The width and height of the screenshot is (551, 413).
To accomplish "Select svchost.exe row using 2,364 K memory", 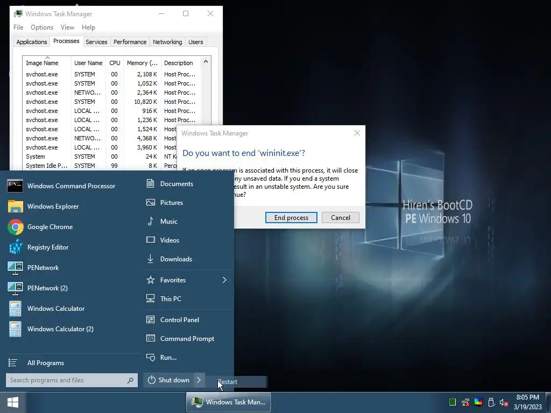I will tap(112, 92).
